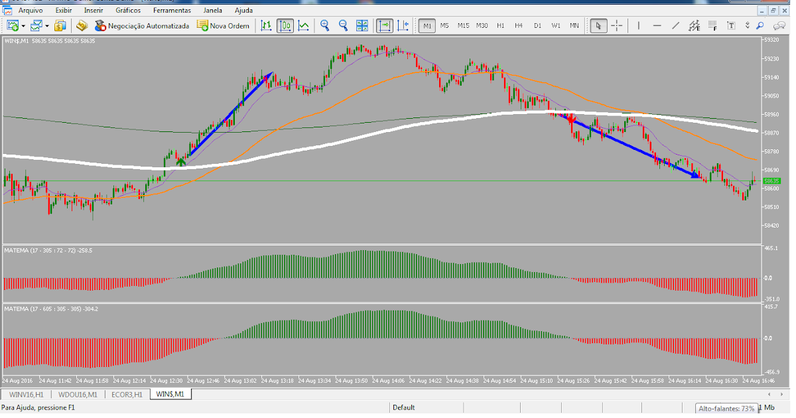The width and height of the screenshot is (796, 418).
Task: Switch chart to Bar Chart view
Action: click(267, 25)
